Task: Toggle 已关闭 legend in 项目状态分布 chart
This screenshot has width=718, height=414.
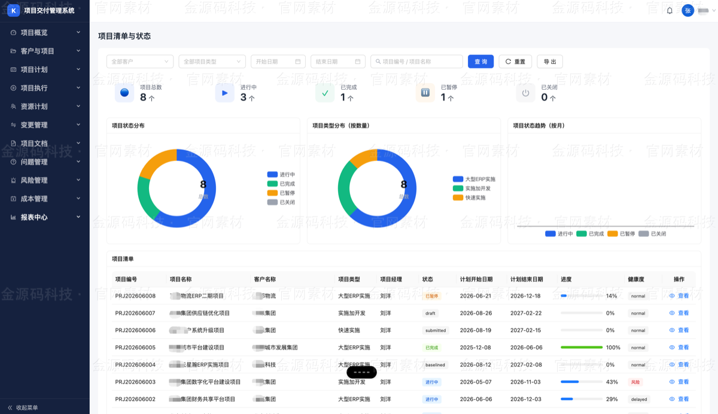Action: click(x=281, y=202)
